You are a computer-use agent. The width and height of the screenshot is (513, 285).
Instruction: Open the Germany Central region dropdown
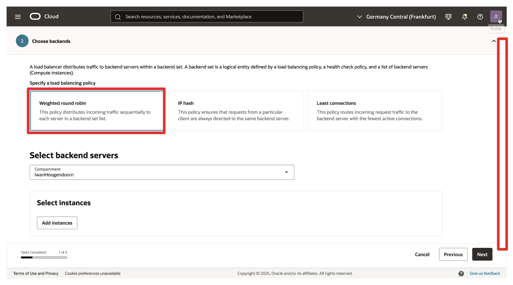click(x=396, y=17)
